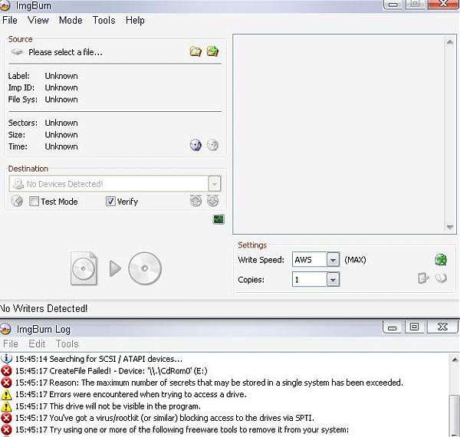Open the Copies count dropdown
Viewport: 460px width, 437px height.
(333, 280)
